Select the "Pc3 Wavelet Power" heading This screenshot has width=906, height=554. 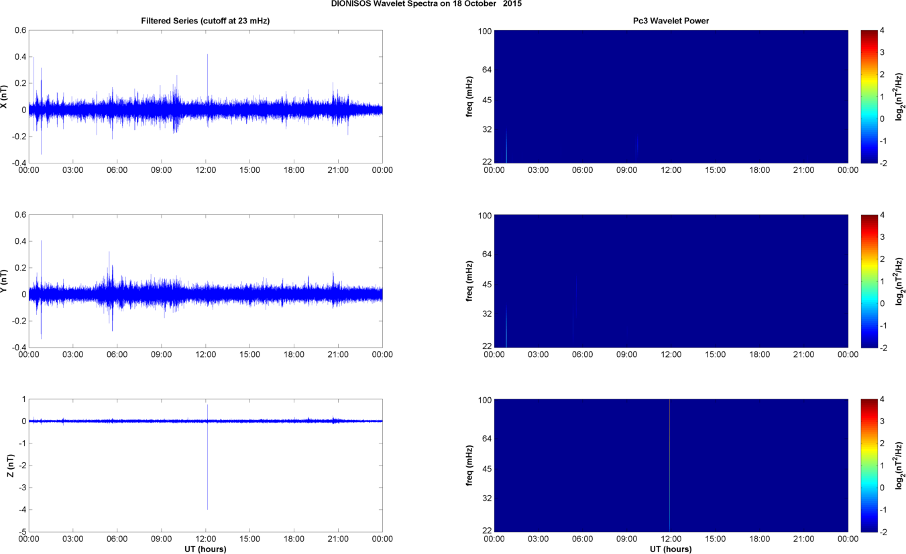coord(671,21)
